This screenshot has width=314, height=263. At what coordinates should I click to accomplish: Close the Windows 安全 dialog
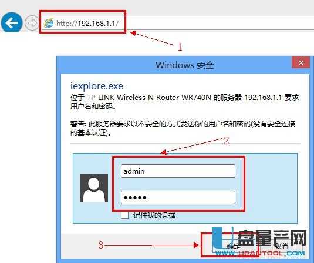pyautogui.click(x=301, y=62)
